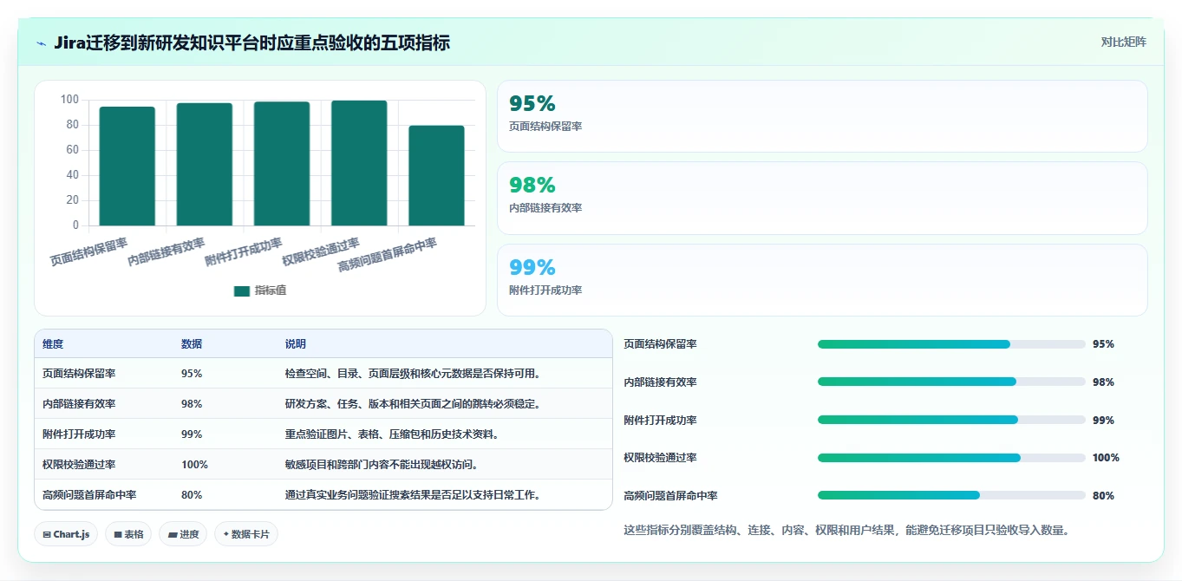Click the 高频问题首屏命中率 bar in chart
Screen dimensions: 1182x581
point(436,176)
